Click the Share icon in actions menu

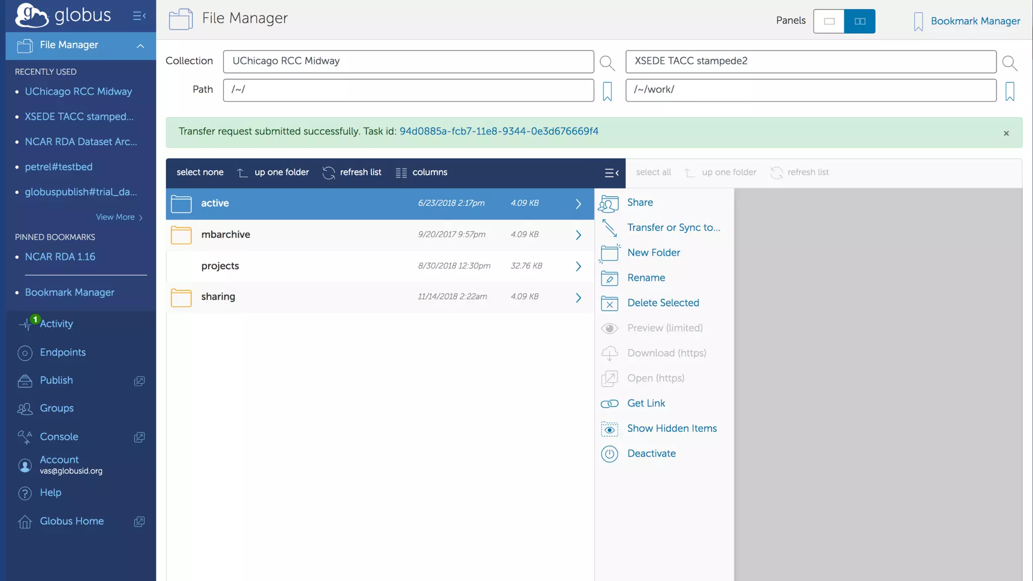point(609,203)
